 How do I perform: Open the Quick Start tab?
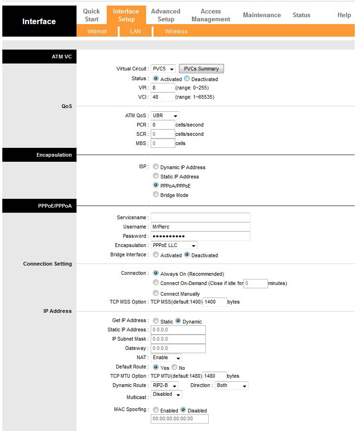91,15
